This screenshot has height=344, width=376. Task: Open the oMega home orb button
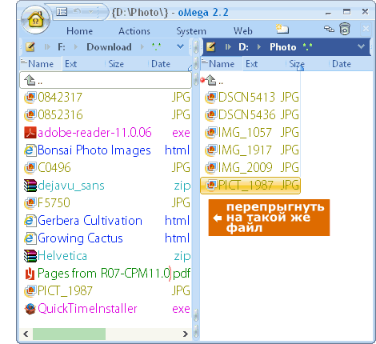click(x=35, y=20)
